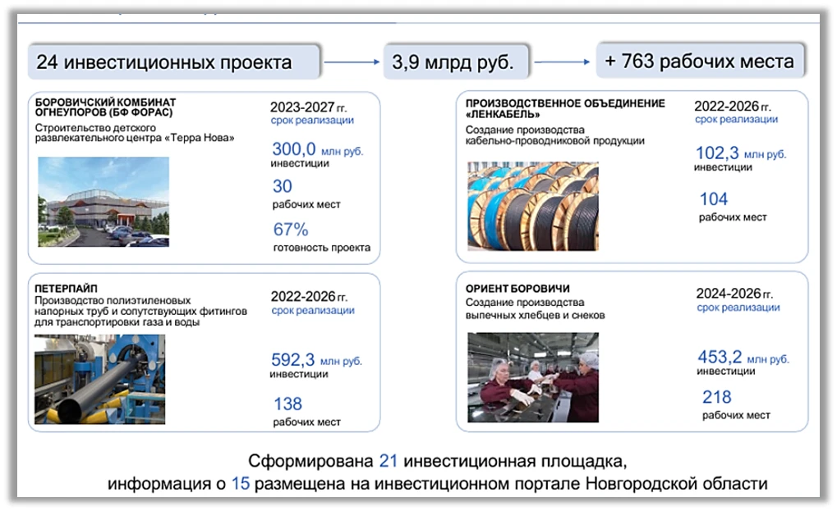Click 'инвестиции' label under 453,2
The width and height of the screenshot is (837, 511).
[726, 372]
